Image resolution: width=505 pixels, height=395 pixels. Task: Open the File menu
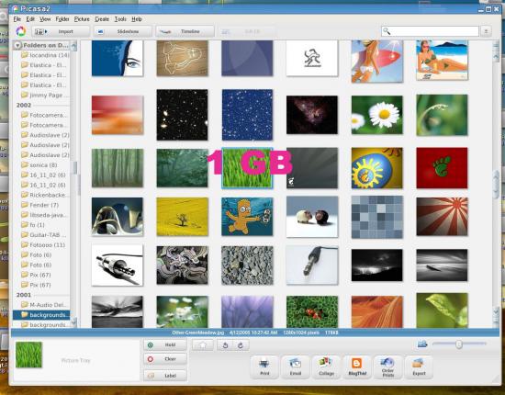click(x=17, y=19)
